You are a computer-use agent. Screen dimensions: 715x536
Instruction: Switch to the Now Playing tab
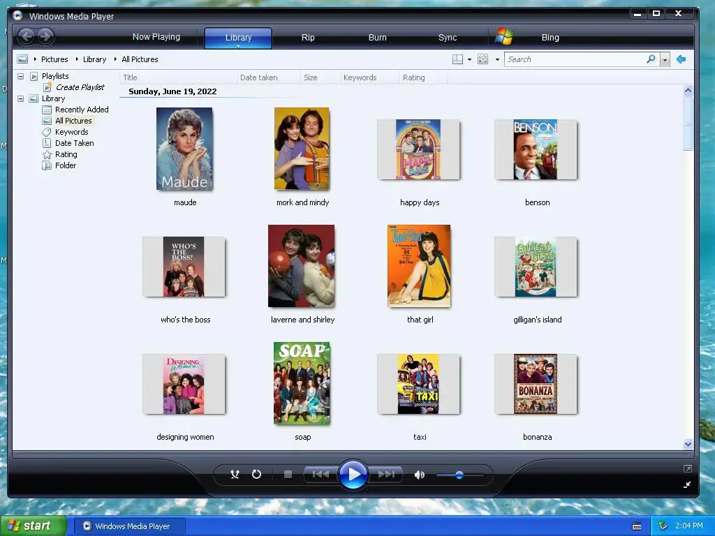pyautogui.click(x=156, y=37)
